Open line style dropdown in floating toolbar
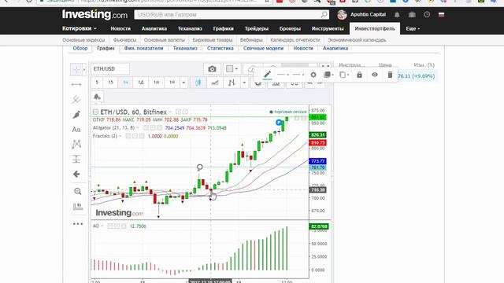Viewport: 504px width, 283px height. point(283,75)
